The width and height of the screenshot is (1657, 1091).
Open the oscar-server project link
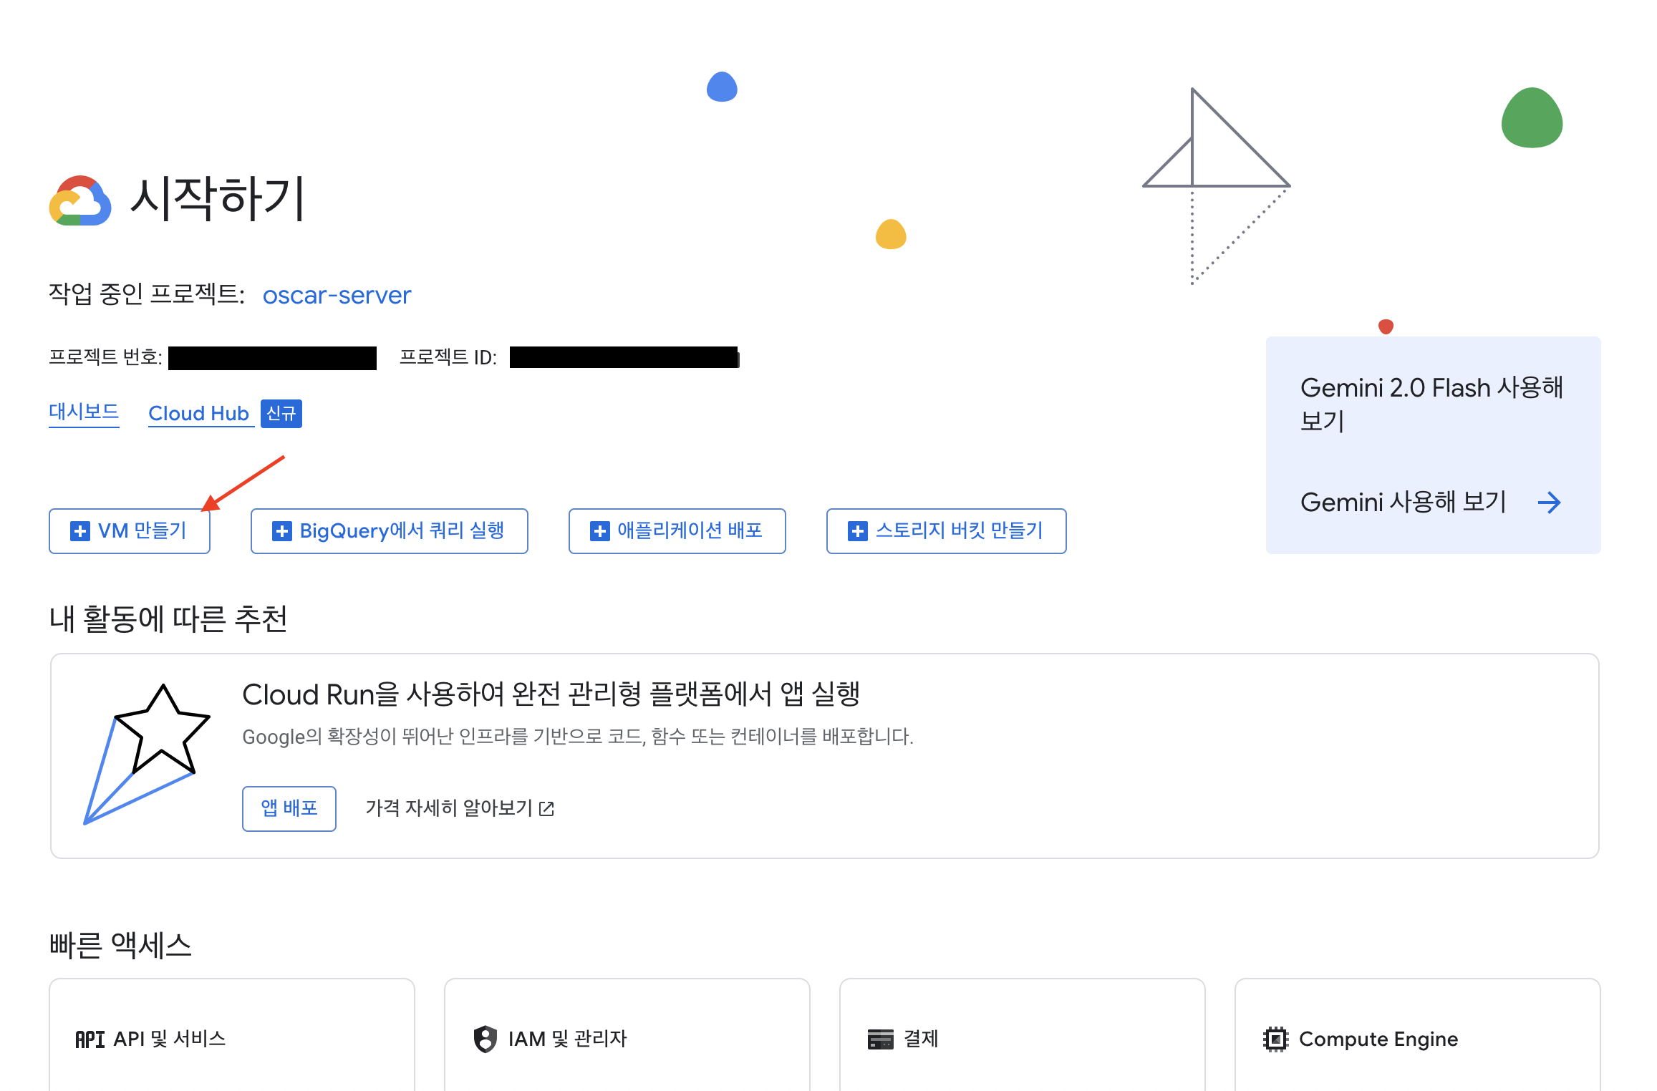pyautogui.click(x=337, y=295)
